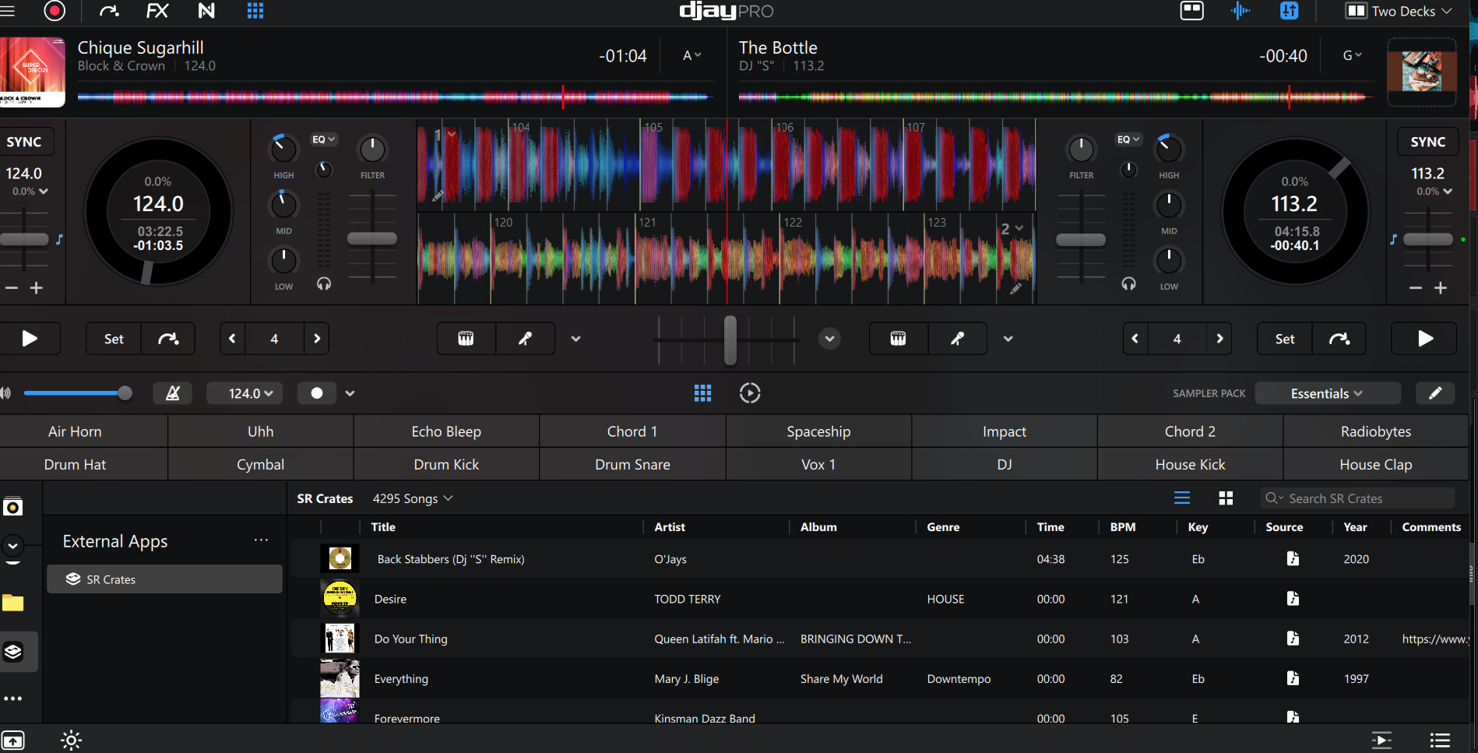
Task: Expand the Essentials sampler pack dropdown
Action: tap(1326, 393)
